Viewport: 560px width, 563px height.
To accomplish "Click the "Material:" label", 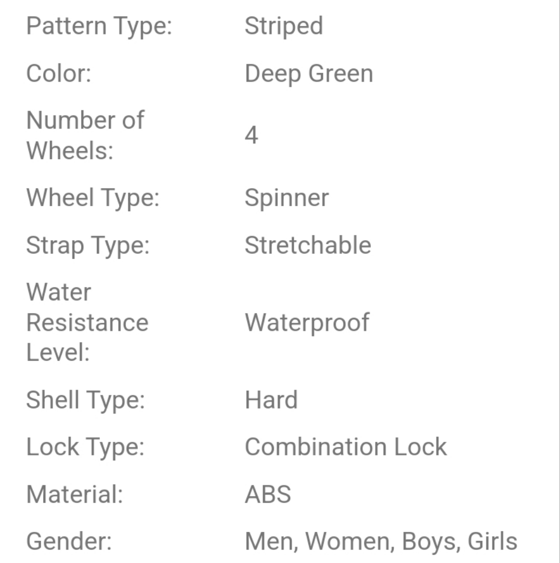I will (x=75, y=494).
